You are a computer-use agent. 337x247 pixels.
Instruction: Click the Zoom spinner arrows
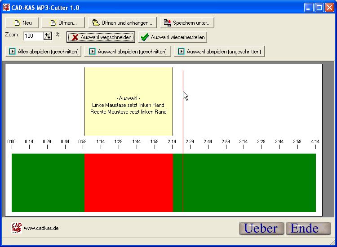tap(47, 36)
